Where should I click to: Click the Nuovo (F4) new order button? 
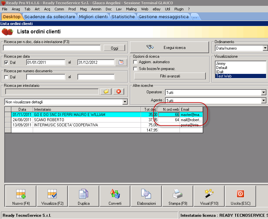click(21, 196)
